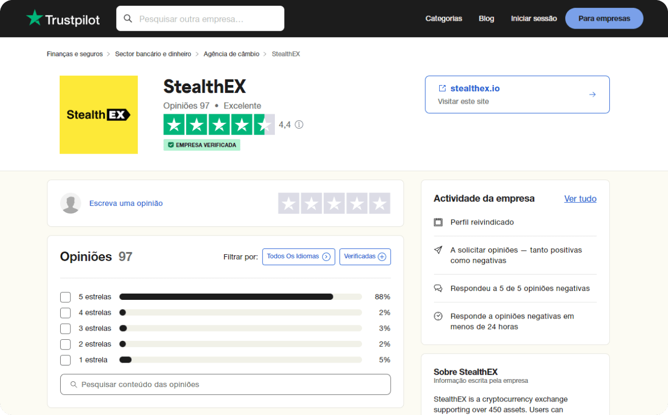Click the arrow icon in the visit site card
The width and height of the screenshot is (668, 415).
coord(592,94)
